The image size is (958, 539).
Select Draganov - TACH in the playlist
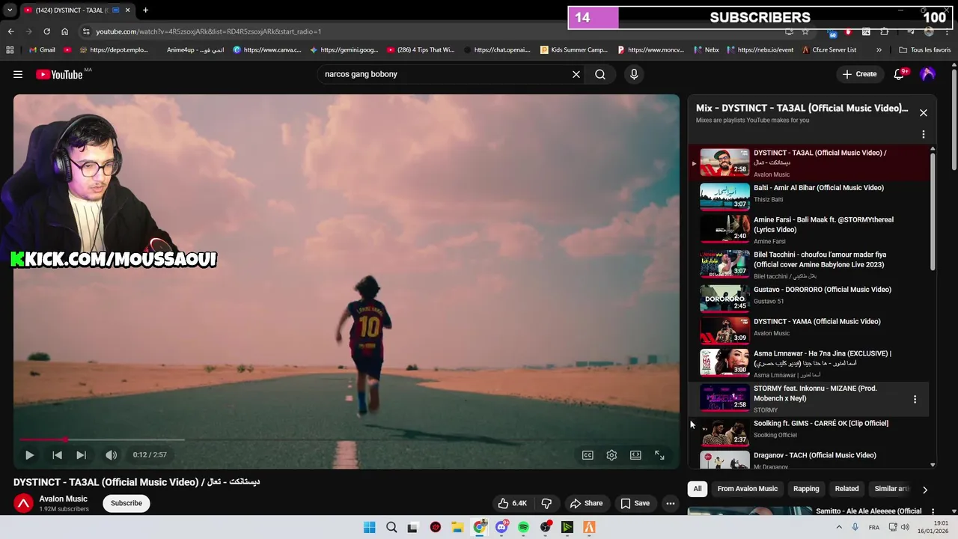(x=808, y=460)
